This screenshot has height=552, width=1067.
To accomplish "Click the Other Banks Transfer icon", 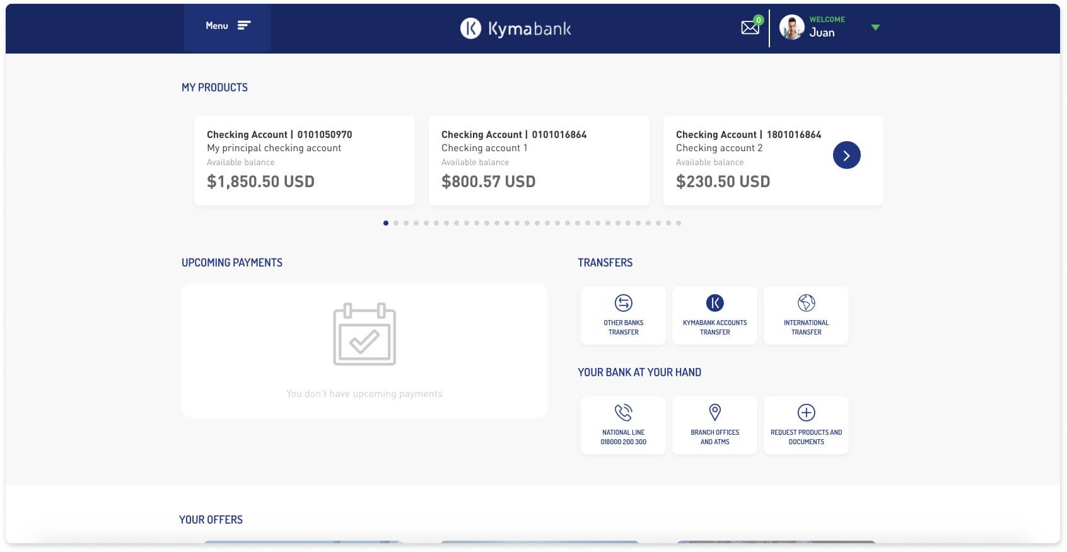I will (624, 303).
